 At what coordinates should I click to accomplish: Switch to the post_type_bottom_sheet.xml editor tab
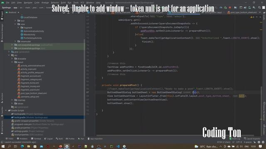click(242, 12)
